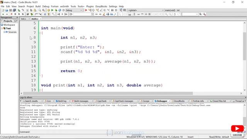Click the search Options wrench icon
Viewport: 247px width, 139px height.
[204, 14]
